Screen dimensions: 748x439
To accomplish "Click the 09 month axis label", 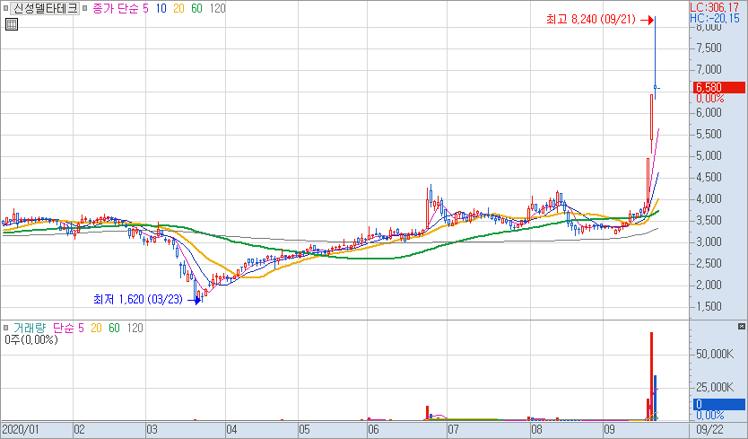I will [609, 429].
